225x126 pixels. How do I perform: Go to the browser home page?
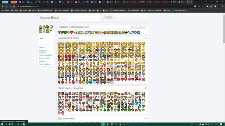tap(14, 6)
